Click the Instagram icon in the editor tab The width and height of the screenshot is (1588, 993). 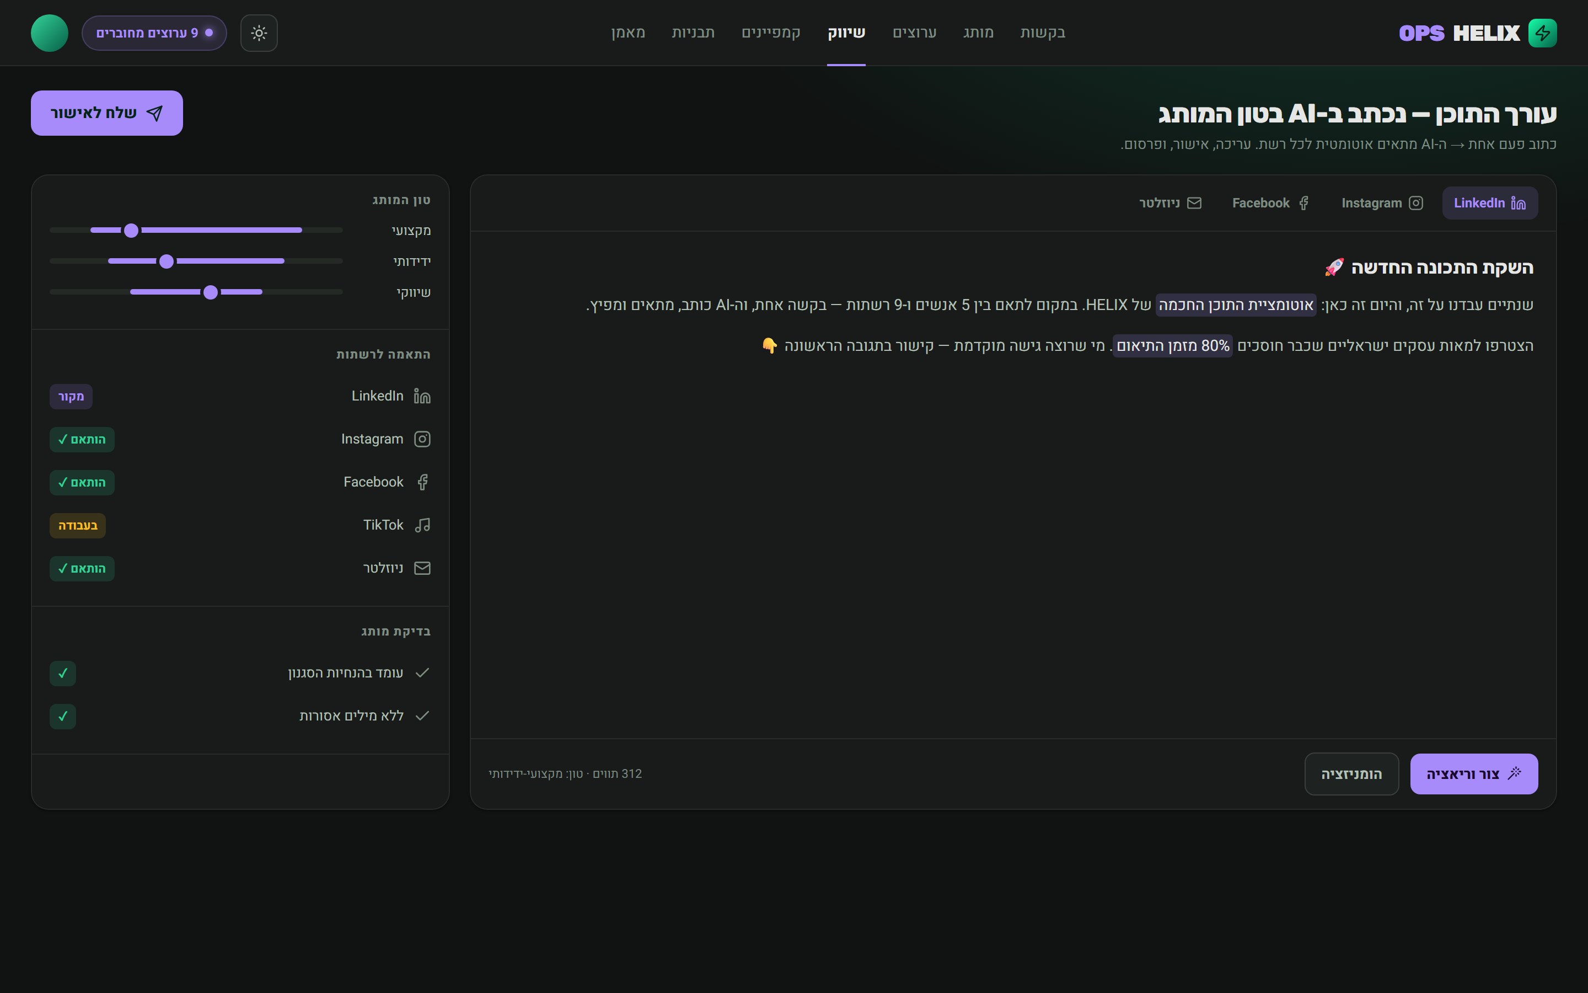click(x=1416, y=203)
